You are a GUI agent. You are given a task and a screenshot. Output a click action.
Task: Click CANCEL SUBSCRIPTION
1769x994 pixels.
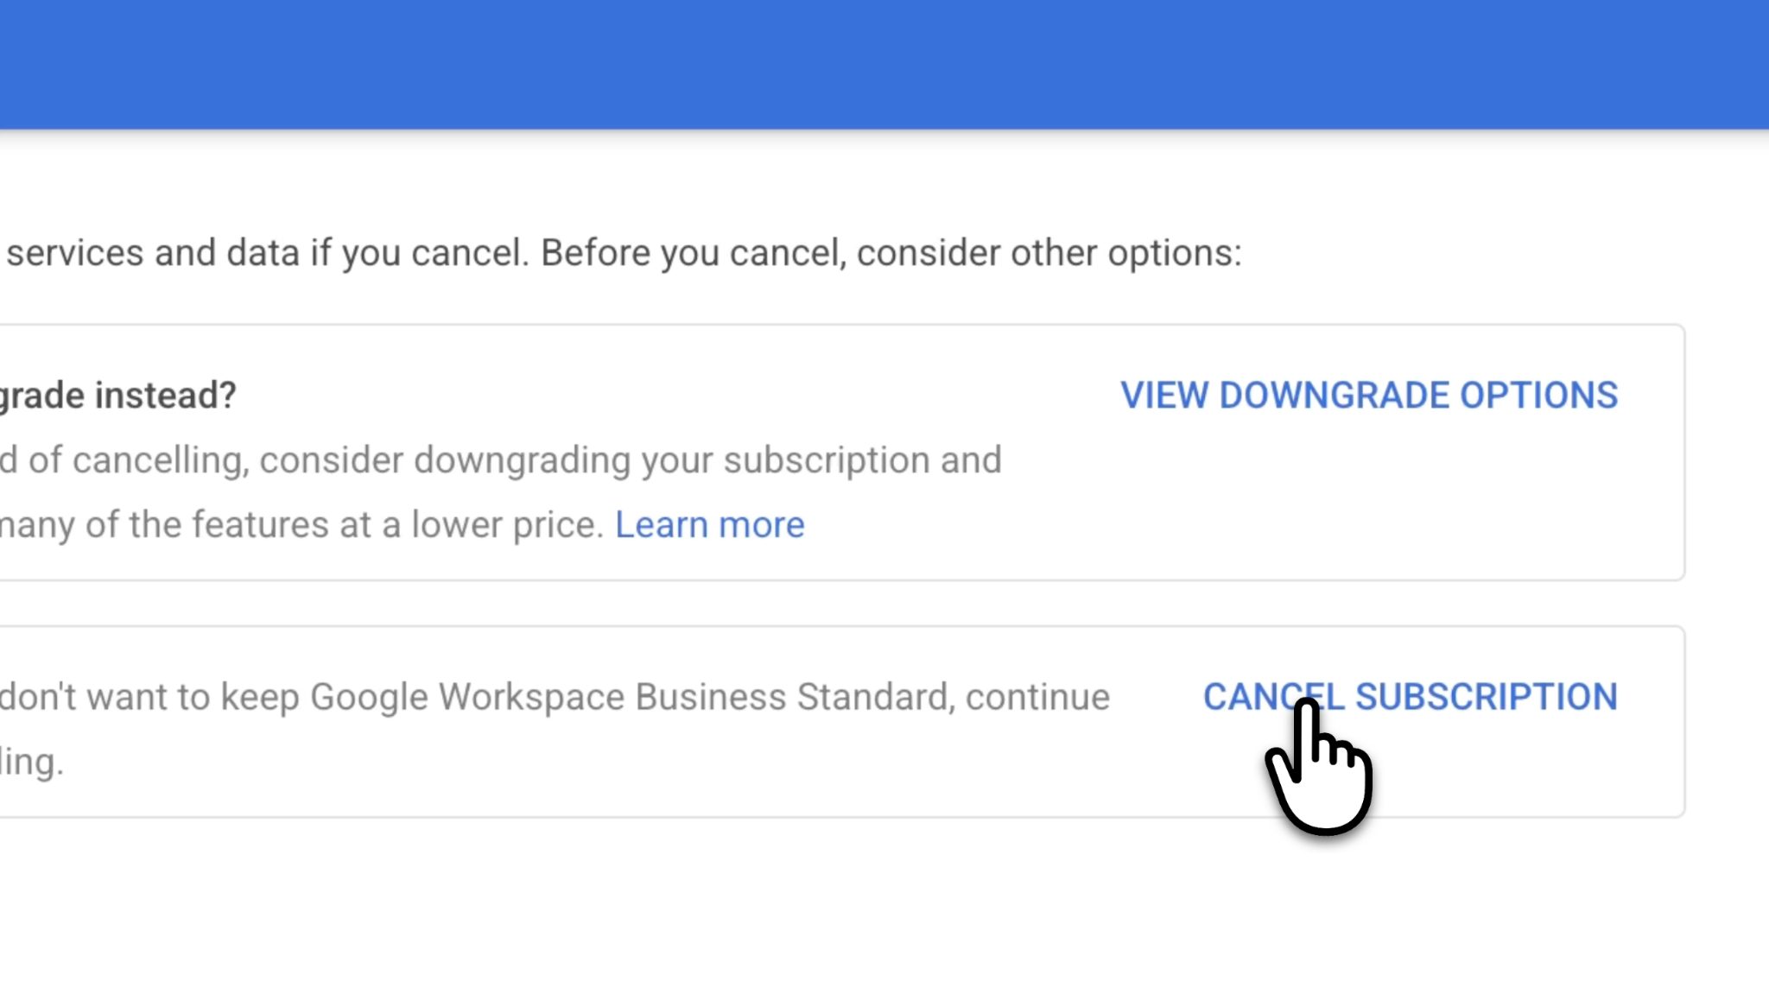(x=1411, y=697)
